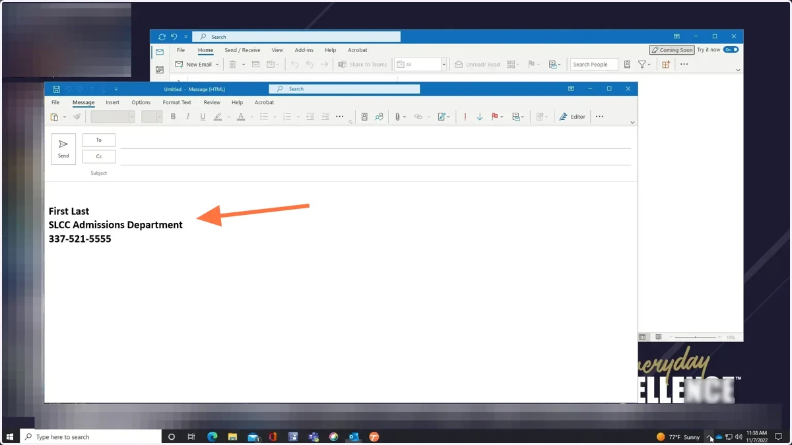Click Archive icon in Outlook main window

point(255,65)
